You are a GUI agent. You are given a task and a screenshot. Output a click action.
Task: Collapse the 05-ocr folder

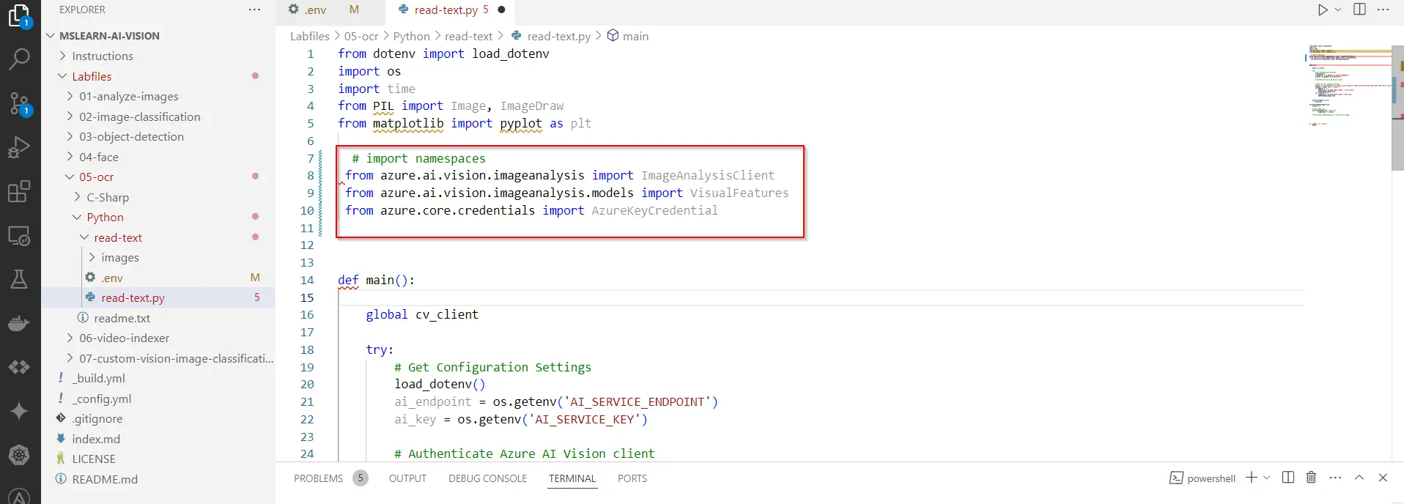coord(96,177)
